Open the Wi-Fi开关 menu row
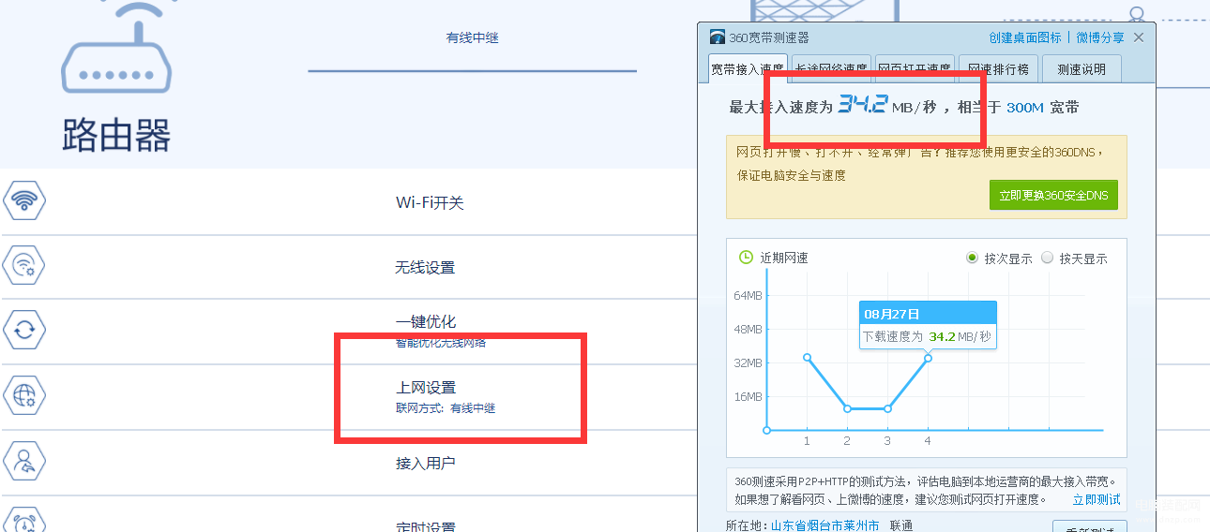 click(x=348, y=202)
